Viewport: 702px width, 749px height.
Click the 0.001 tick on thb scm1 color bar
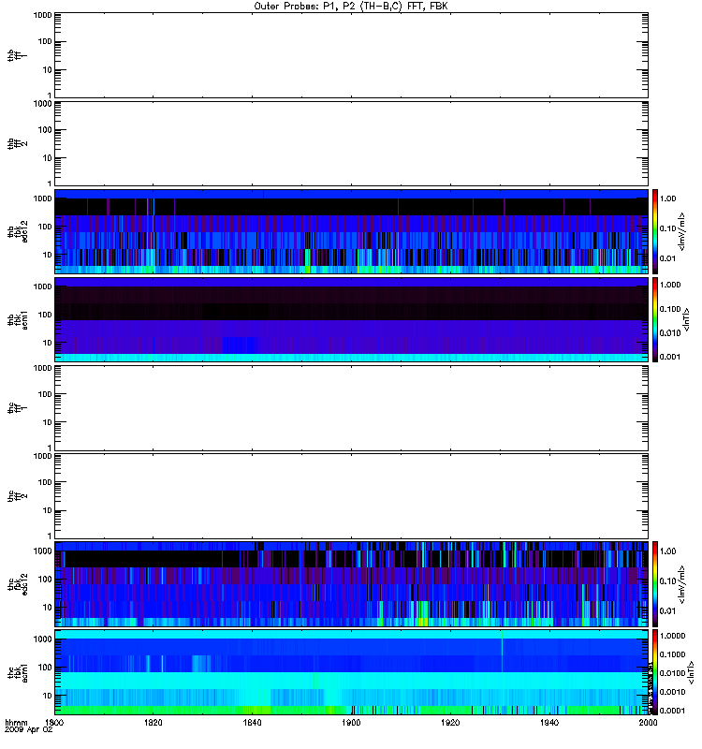coord(670,357)
